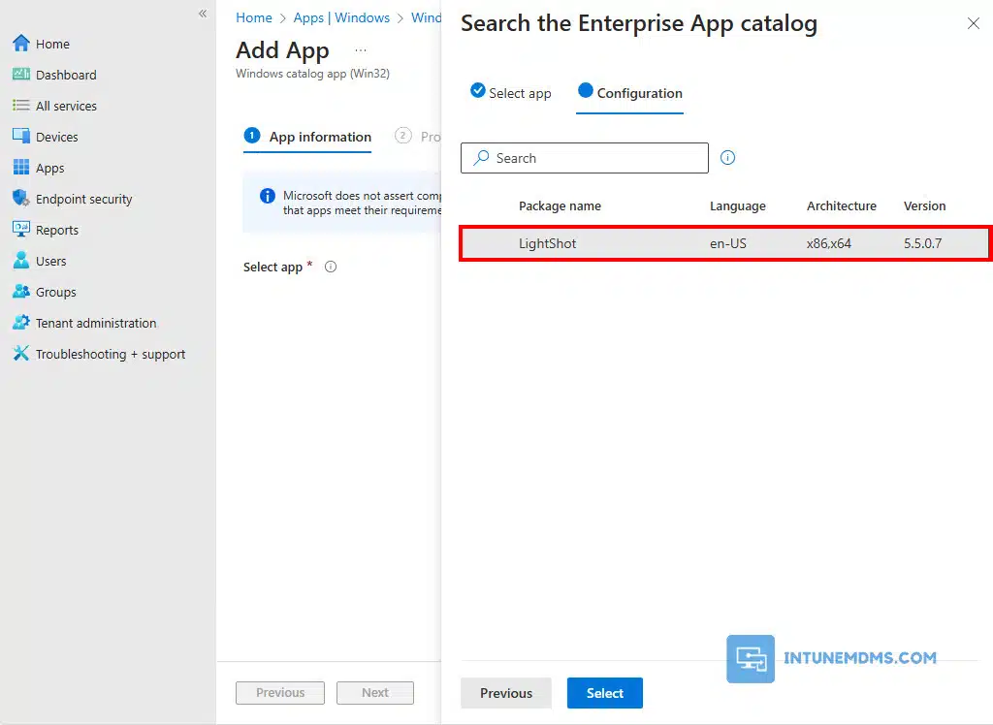Open the Devices icon in navigation
The width and height of the screenshot is (993, 725).
pyautogui.click(x=20, y=137)
